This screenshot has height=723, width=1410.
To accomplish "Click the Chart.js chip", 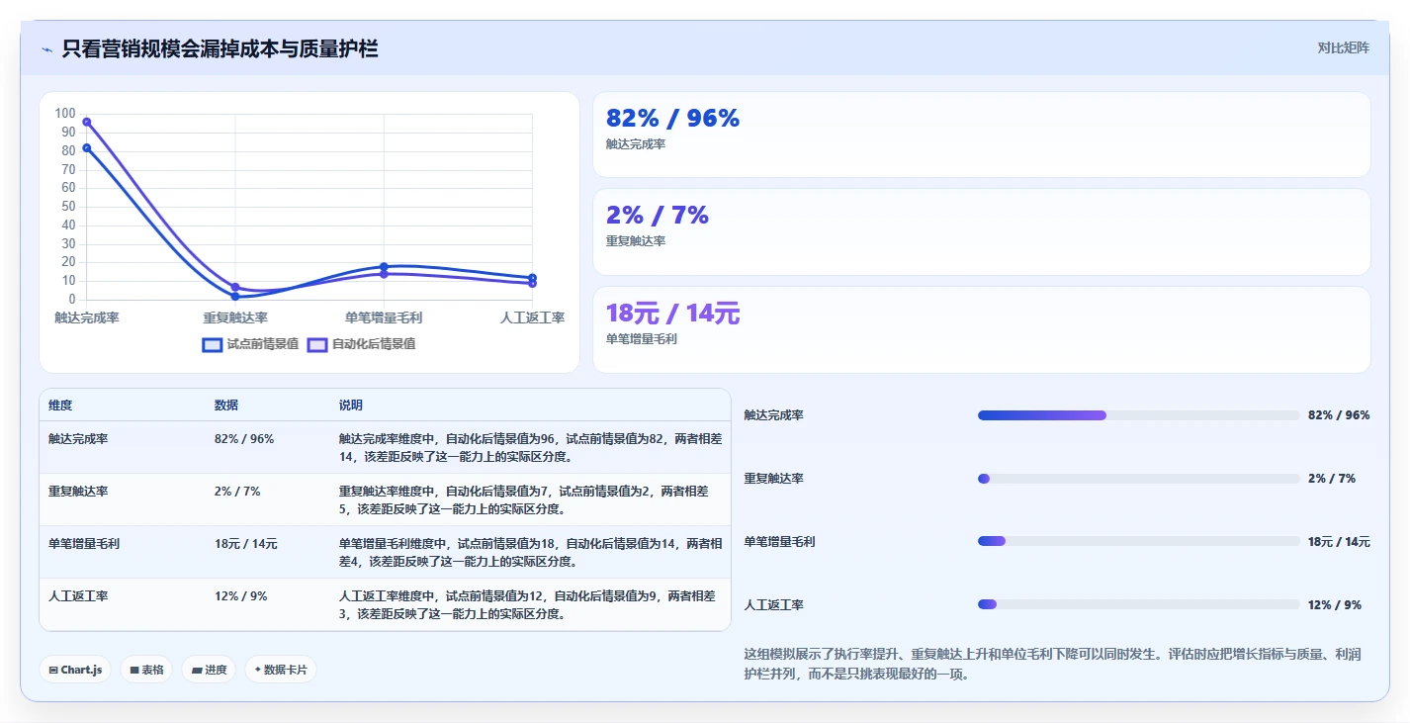I will click(76, 670).
